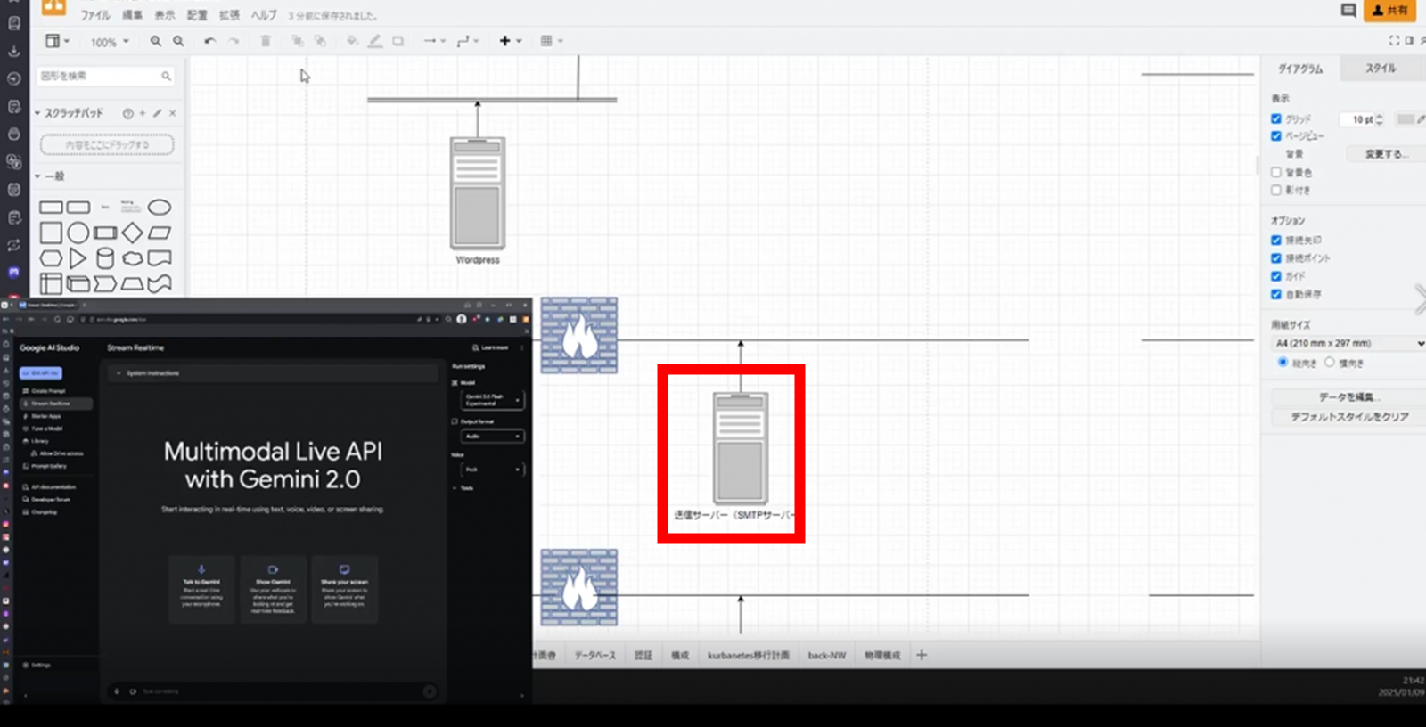Select the parallelogram shape in general palette
1426x727 pixels.
(160, 233)
